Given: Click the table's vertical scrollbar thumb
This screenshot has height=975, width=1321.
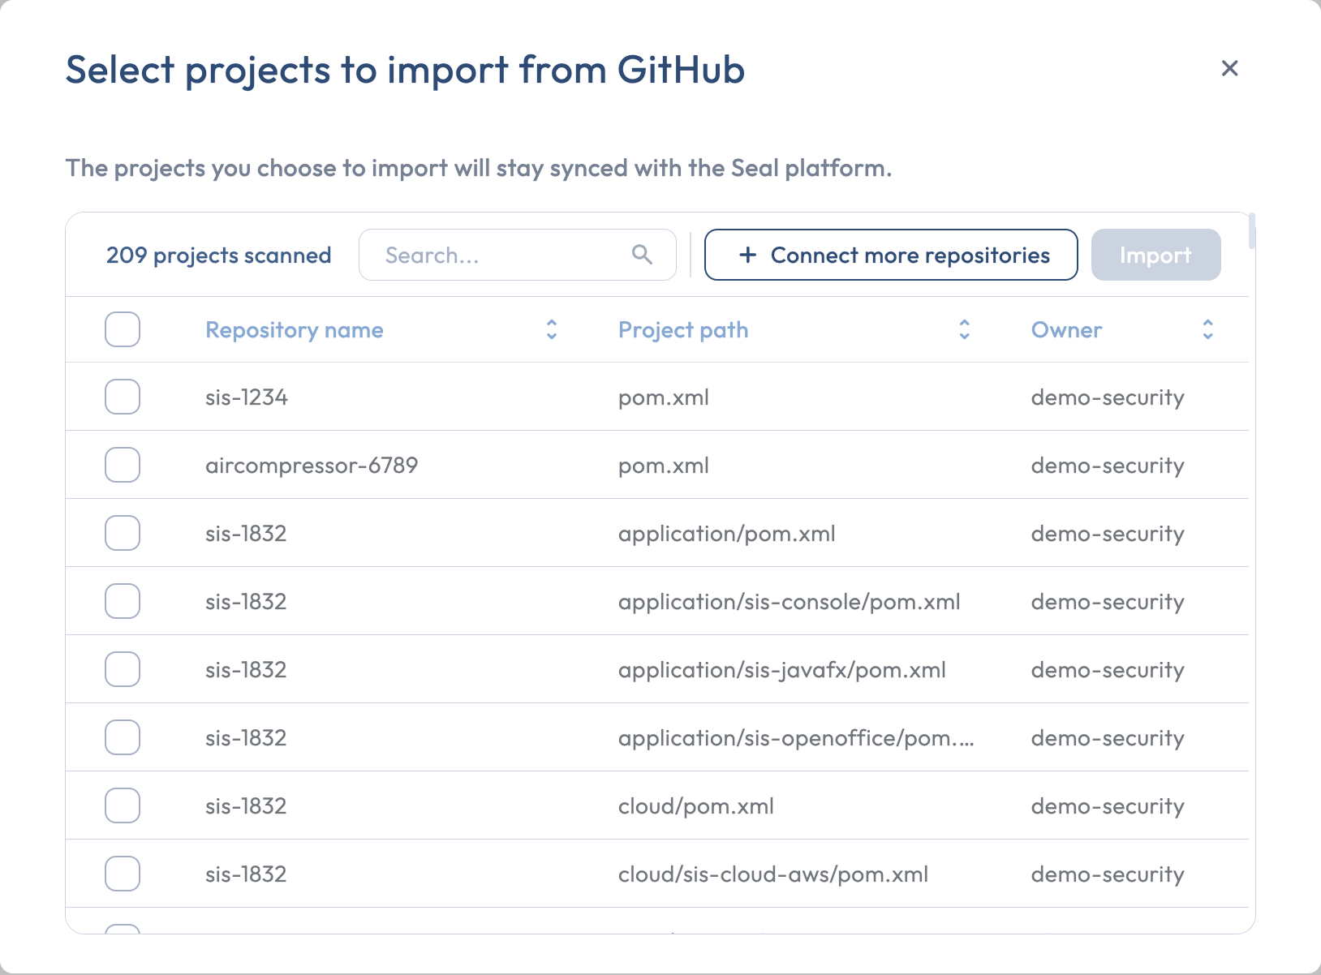Looking at the screenshot, I should coord(1252,231).
